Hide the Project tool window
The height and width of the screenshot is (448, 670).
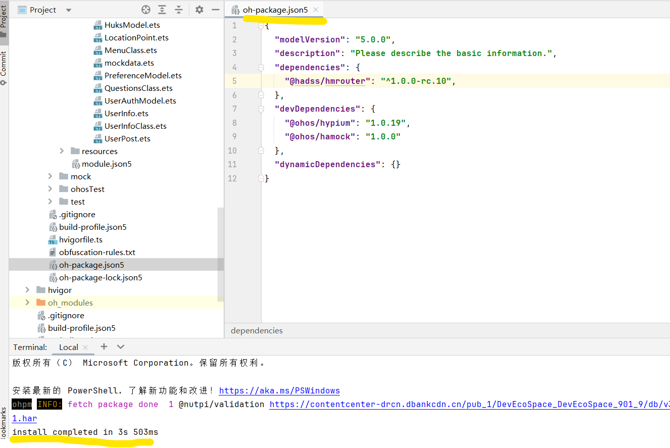tap(215, 9)
